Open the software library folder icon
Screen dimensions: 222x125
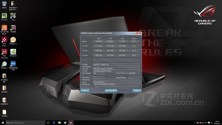4,89
